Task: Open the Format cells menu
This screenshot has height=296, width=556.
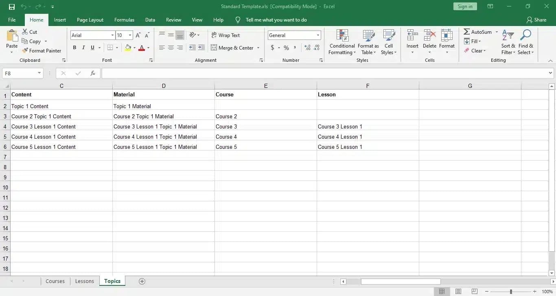Action: coord(447,42)
